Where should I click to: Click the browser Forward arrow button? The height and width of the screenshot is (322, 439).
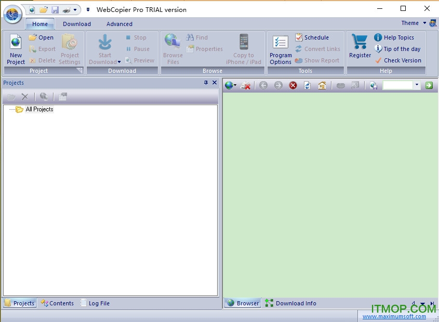tap(278, 85)
